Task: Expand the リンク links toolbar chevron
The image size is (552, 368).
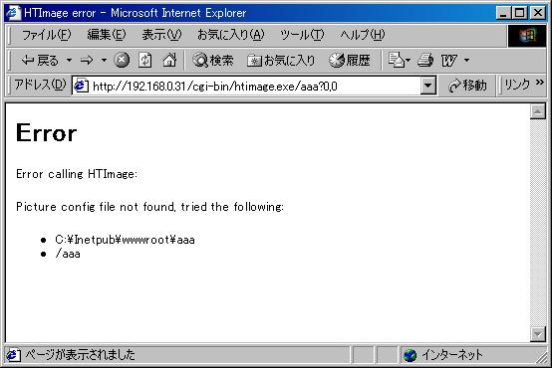Action: pyautogui.click(x=540, y=83)
